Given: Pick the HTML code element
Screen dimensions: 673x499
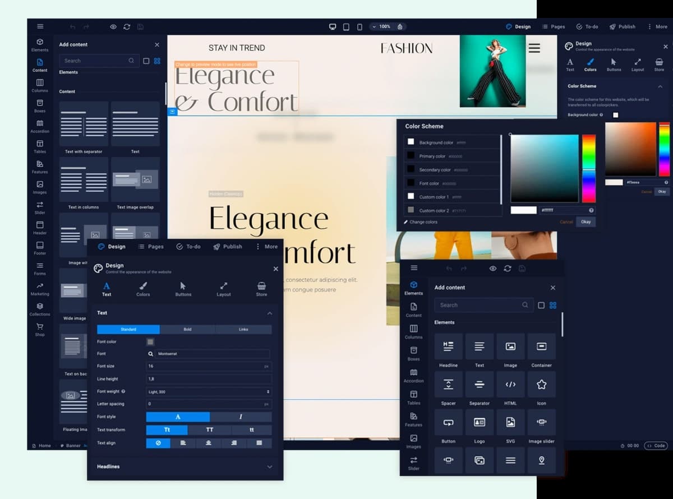Looking at the screenshot, I should coord(510,384).
